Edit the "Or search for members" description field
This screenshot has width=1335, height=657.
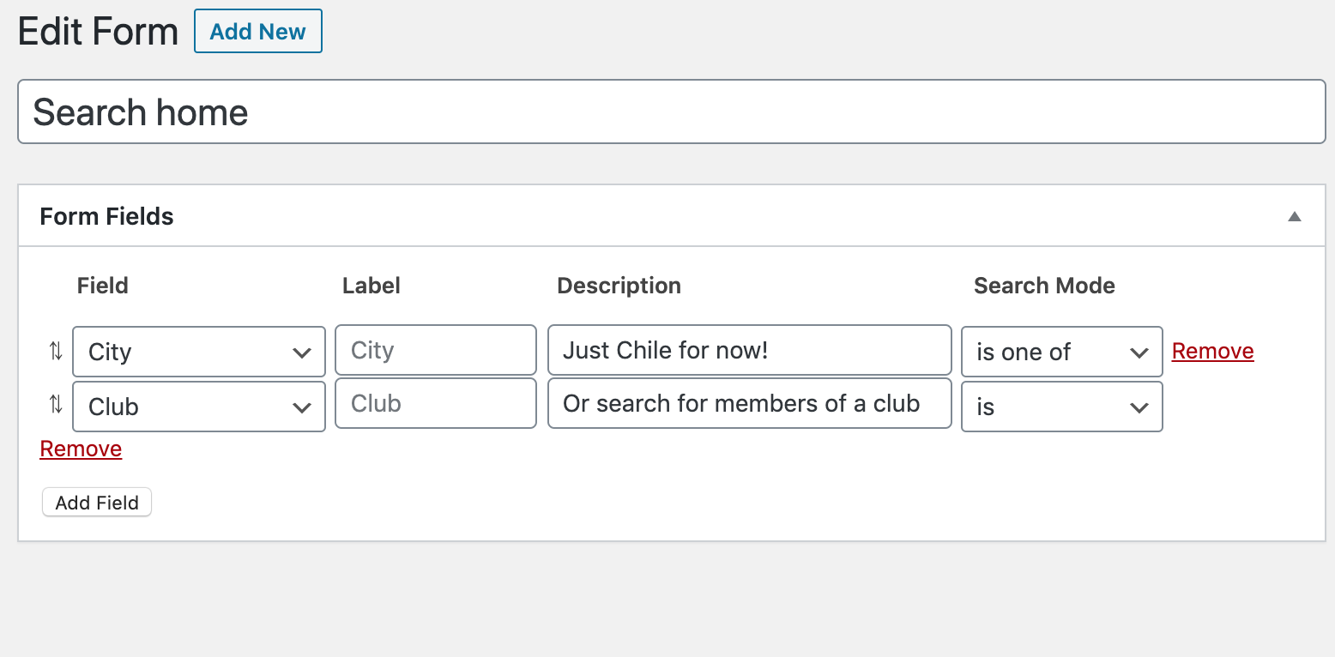[750, 403]
